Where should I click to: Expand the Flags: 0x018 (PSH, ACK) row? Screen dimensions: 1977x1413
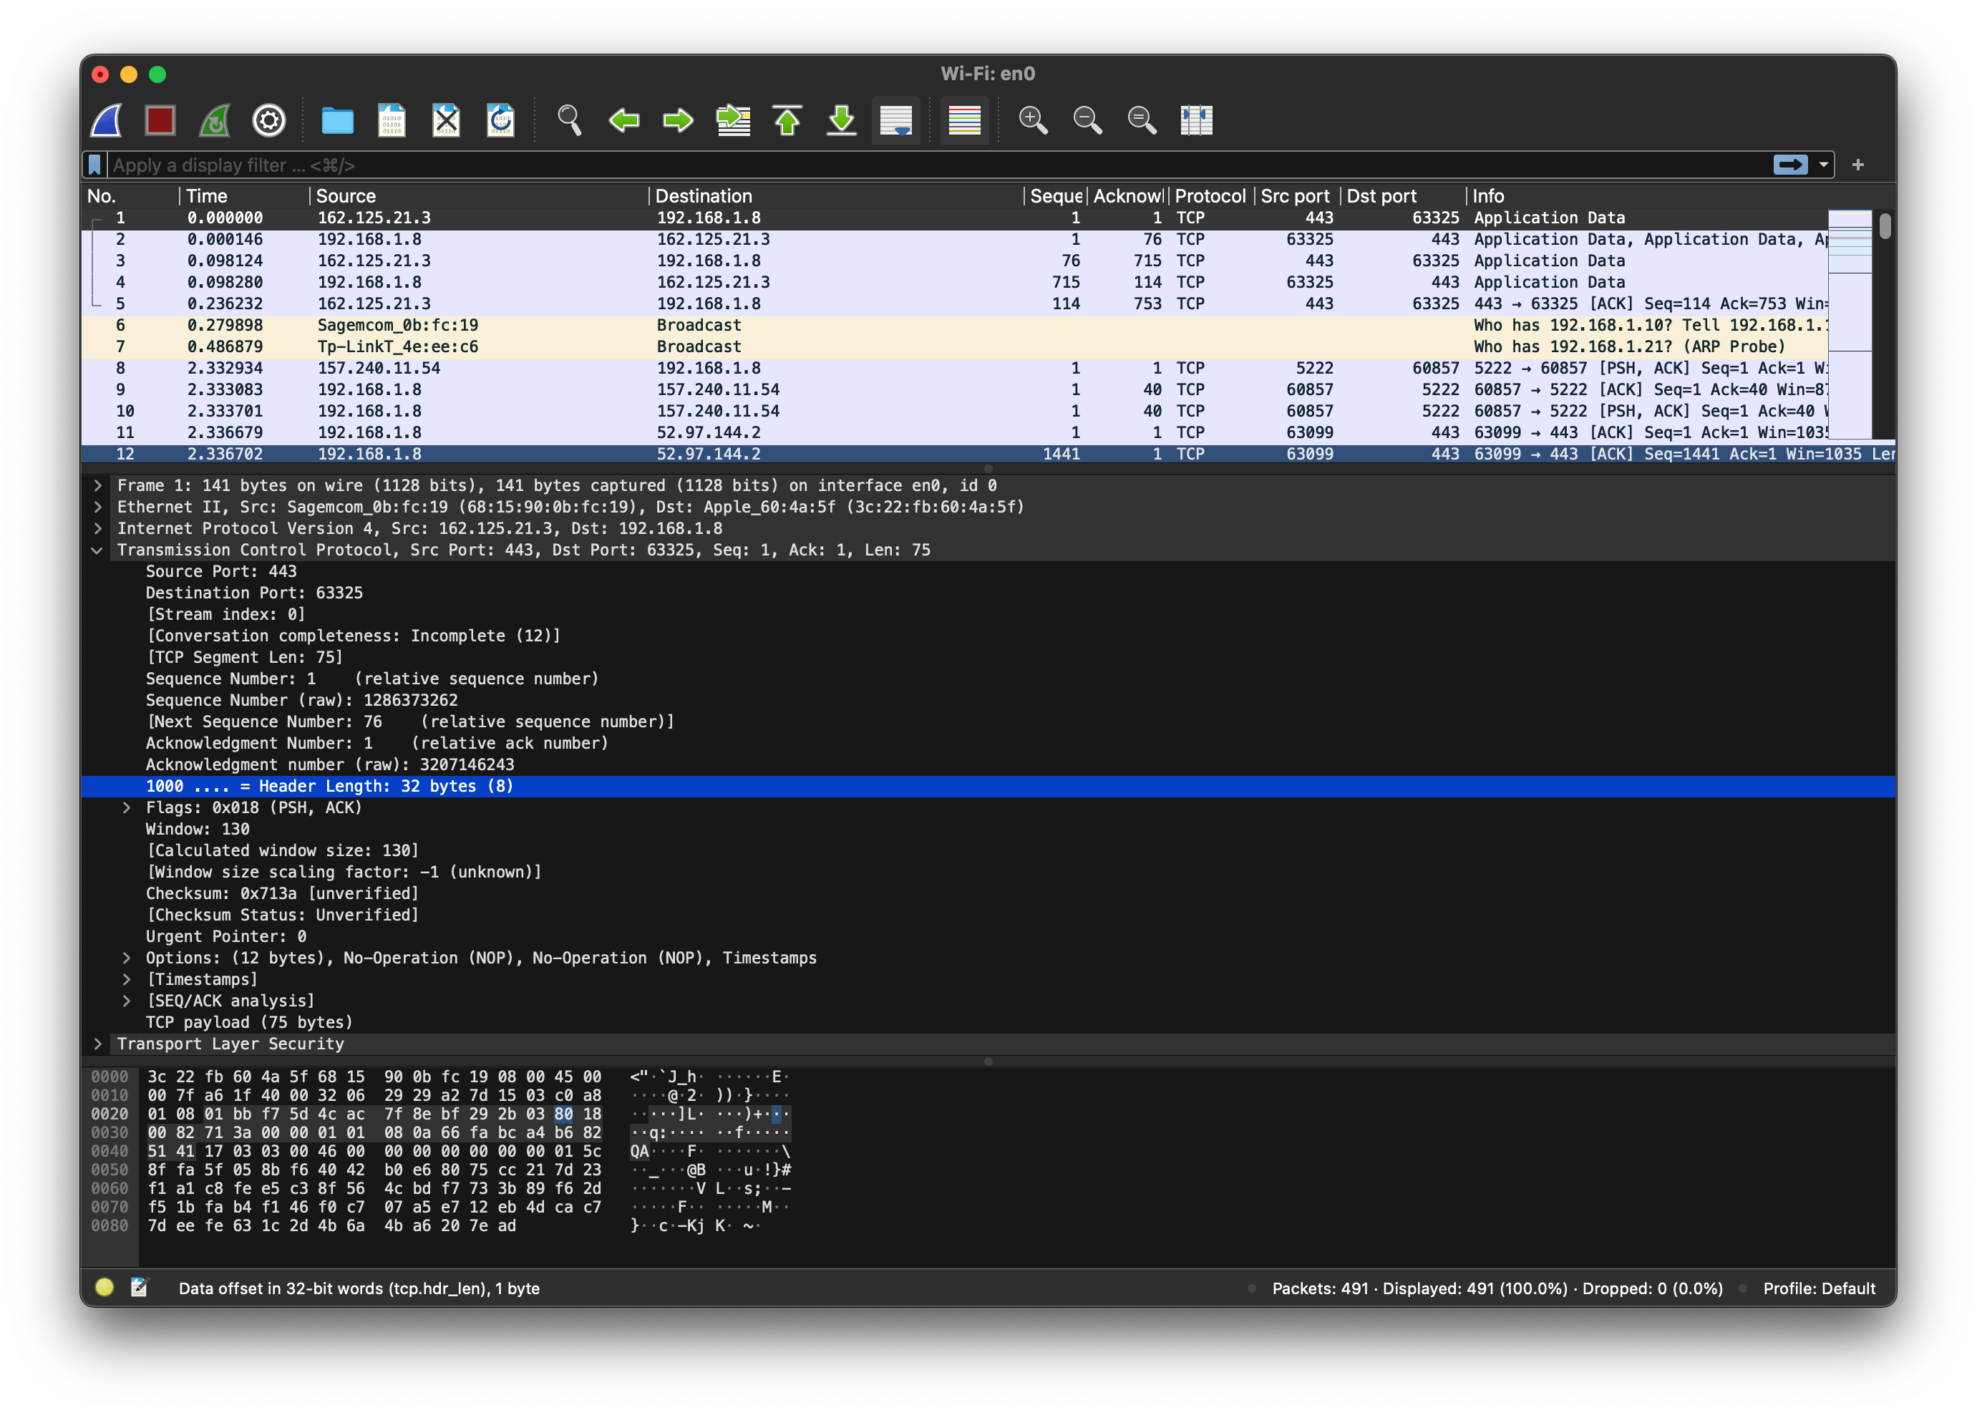click(x=126, y=807)
